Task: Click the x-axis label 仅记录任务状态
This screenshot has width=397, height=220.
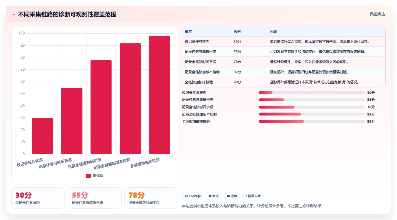Action: [x=30, y=162]
